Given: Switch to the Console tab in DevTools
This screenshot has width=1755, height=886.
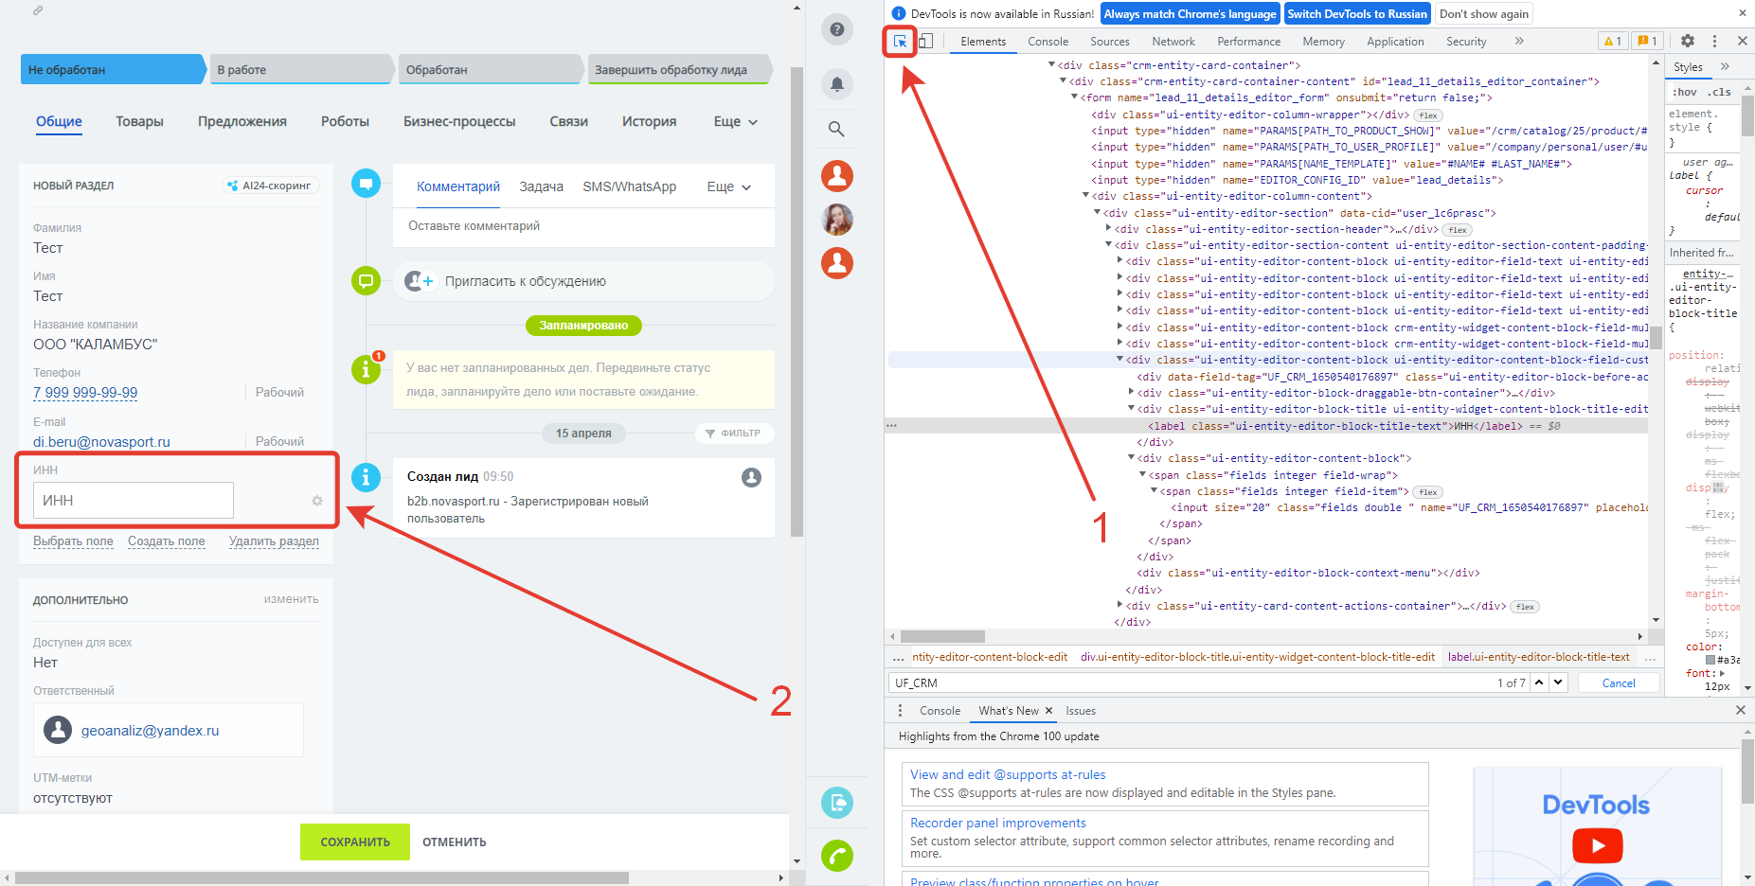Looking at the screenshot, I should pos(1048,42).
